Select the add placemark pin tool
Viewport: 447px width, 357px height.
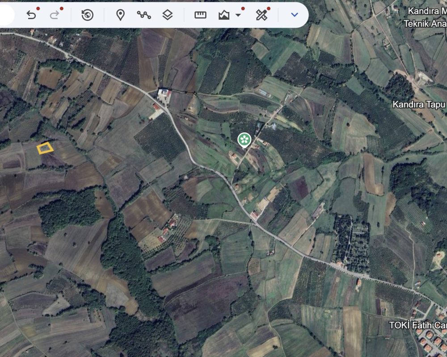(x=121, y=15)
